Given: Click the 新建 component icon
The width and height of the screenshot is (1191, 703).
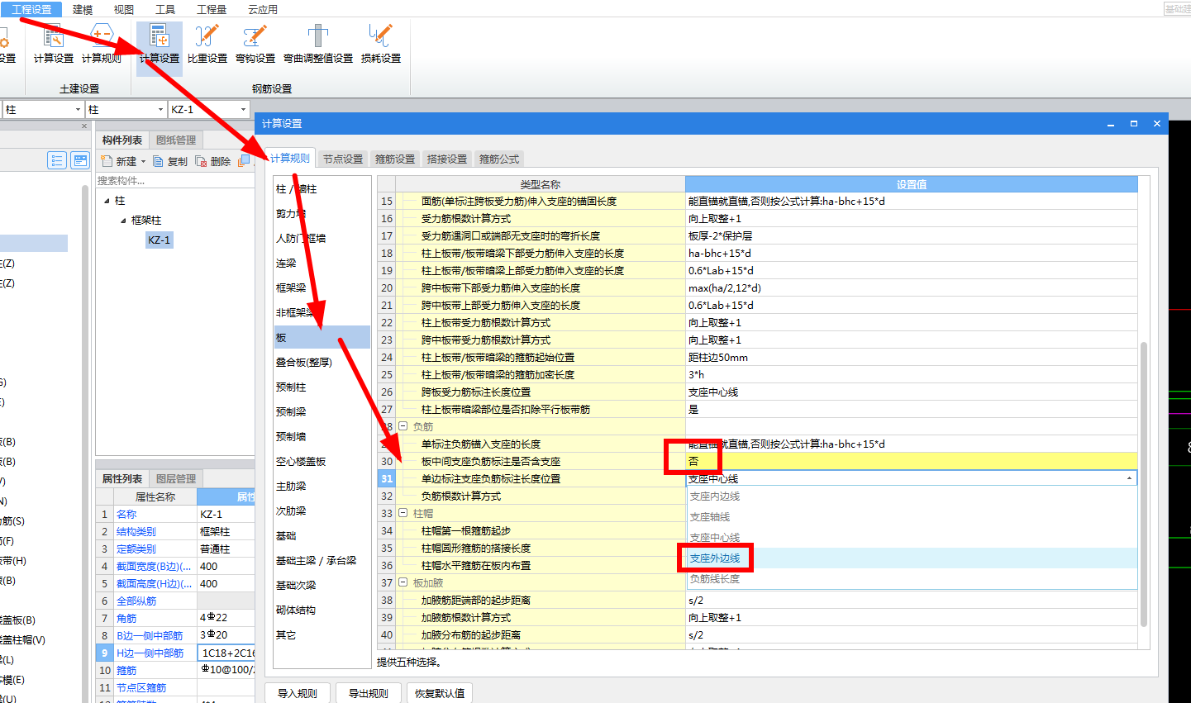Looking at the screenshot, I should click(x=107, y=161).
